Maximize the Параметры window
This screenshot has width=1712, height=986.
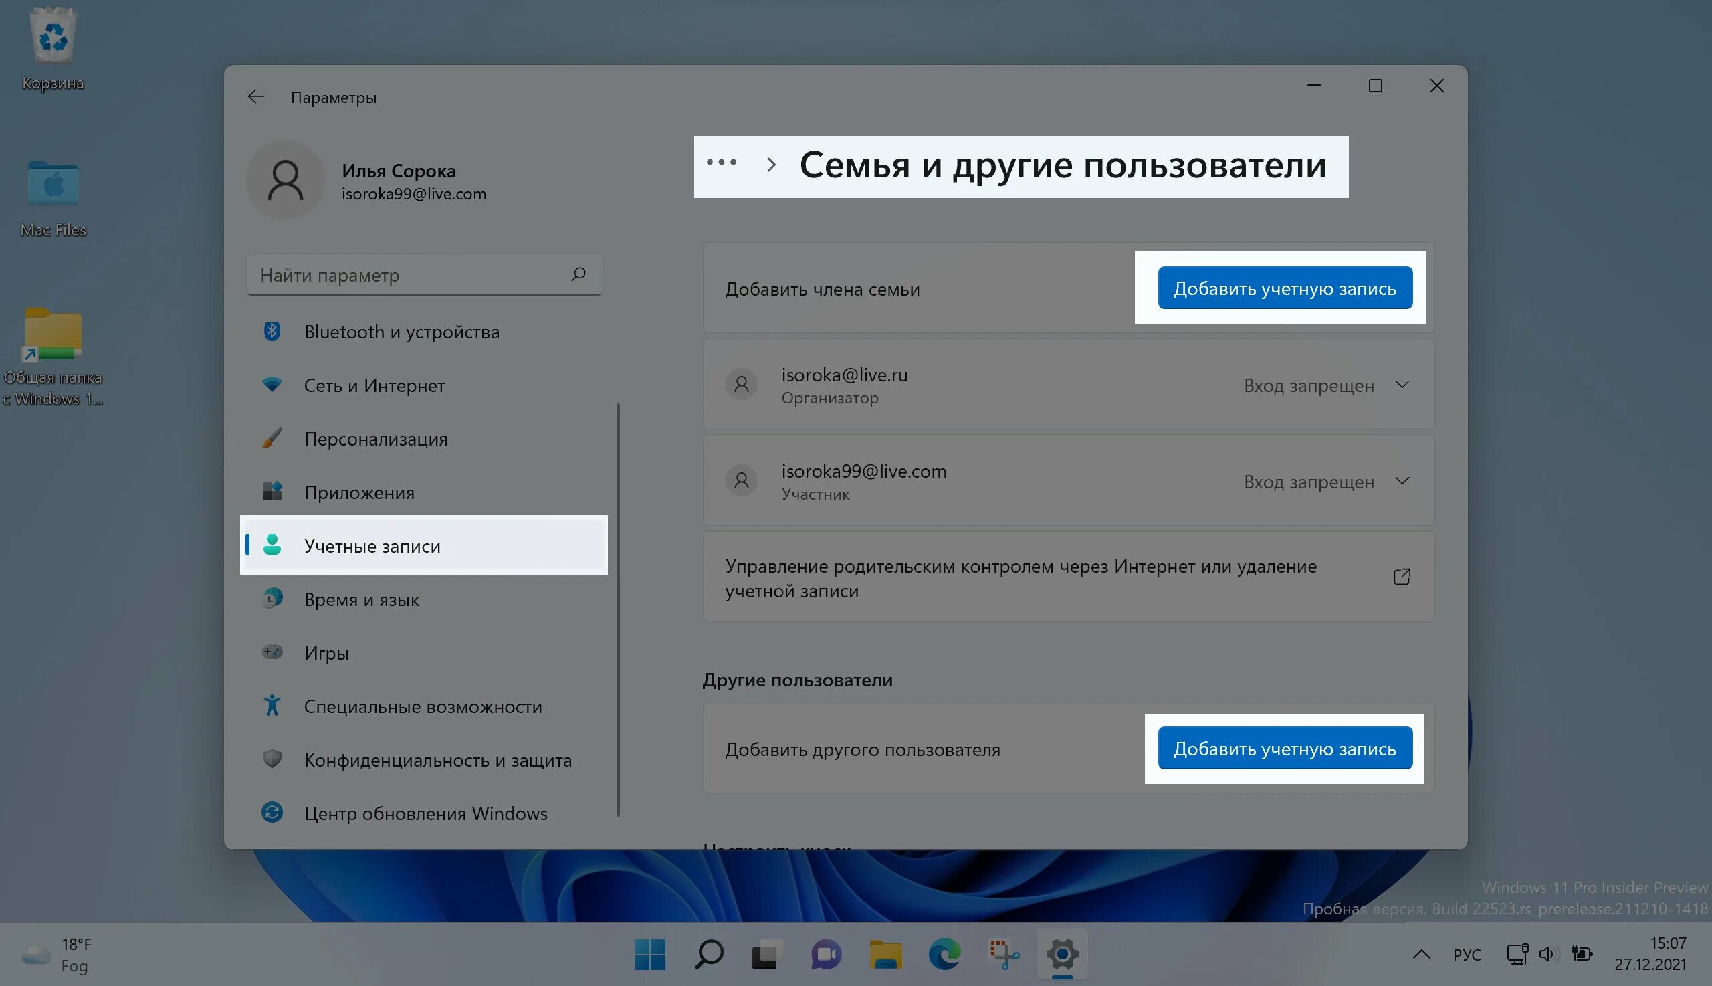click(1375, 86)
